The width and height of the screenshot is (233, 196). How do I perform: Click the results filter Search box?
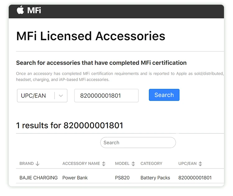click(x=138, y=143)
